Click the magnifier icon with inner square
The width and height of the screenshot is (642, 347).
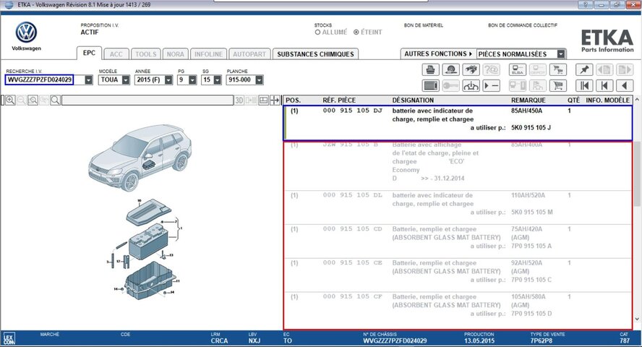click(x=33, y=100)
